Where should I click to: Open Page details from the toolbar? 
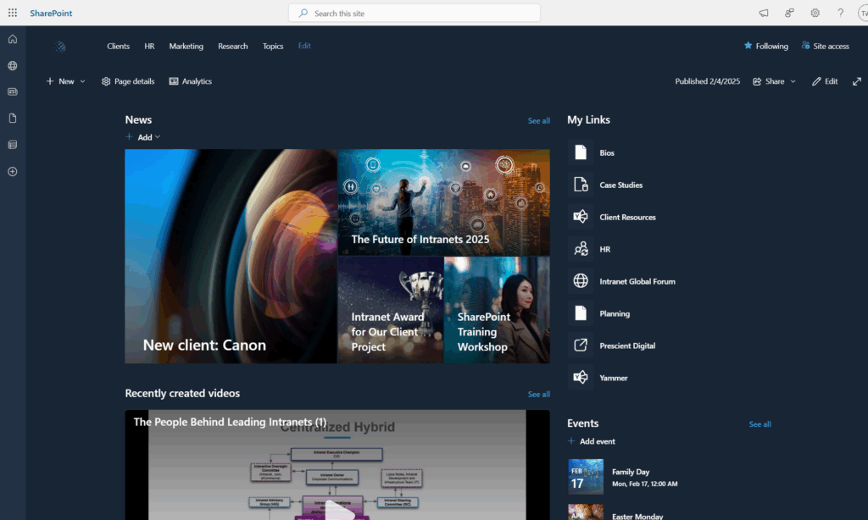point(128,81)
